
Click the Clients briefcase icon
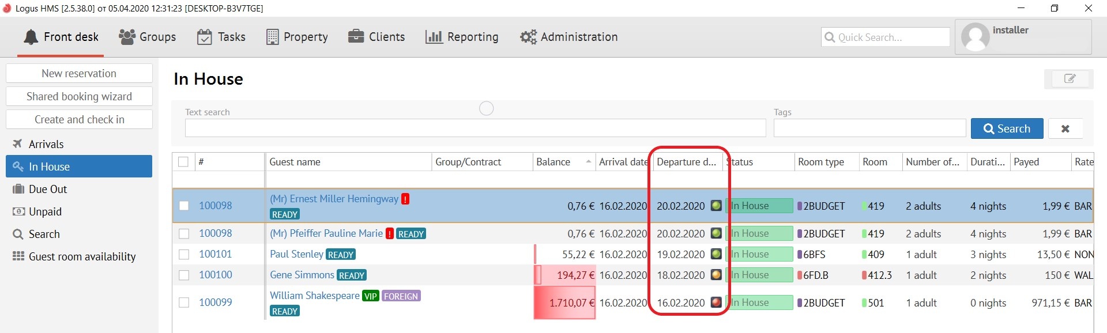tap(356, 37)
